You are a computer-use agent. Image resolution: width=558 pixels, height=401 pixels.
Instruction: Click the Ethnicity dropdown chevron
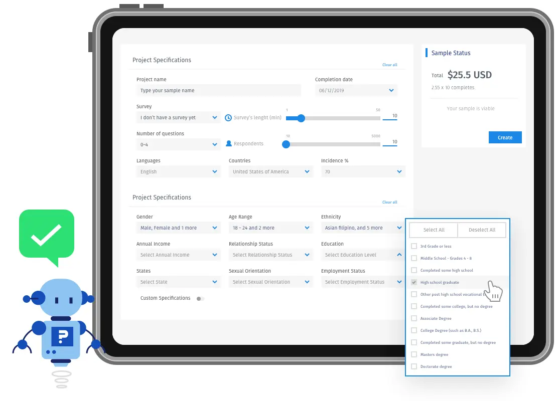coord(399,228)
